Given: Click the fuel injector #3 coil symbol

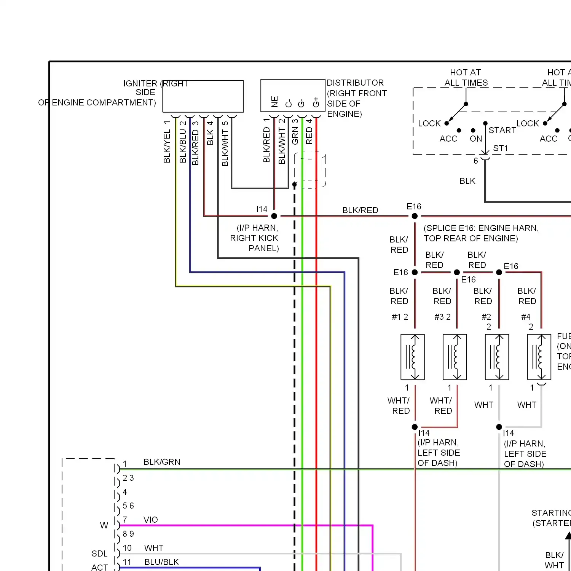Looking at the screenshot, I should 455,357.
